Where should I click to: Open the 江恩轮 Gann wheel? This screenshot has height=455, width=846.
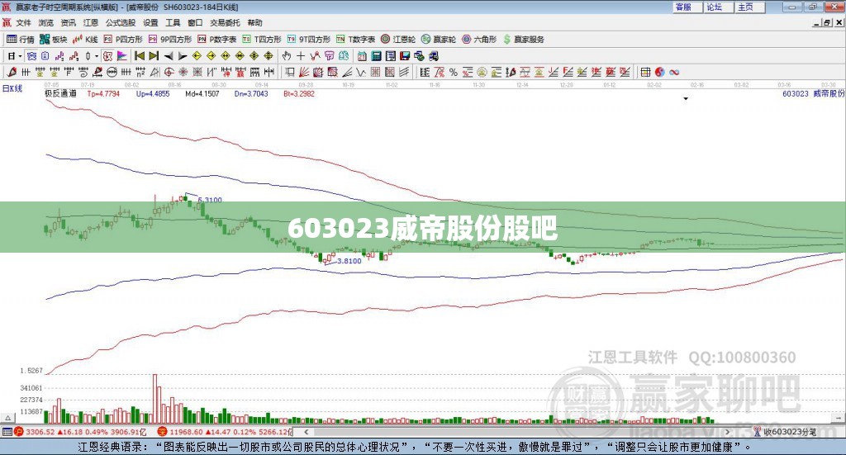(398, 40)
